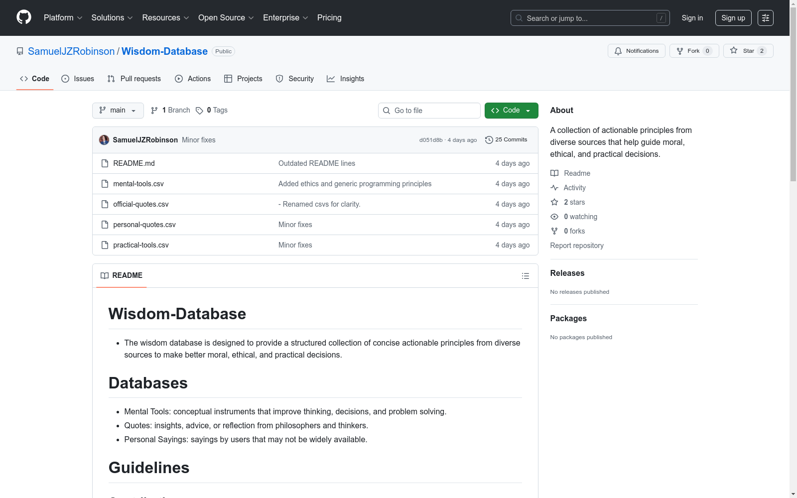Click the file icon beside personal-quotes.csv

[105, 225]
